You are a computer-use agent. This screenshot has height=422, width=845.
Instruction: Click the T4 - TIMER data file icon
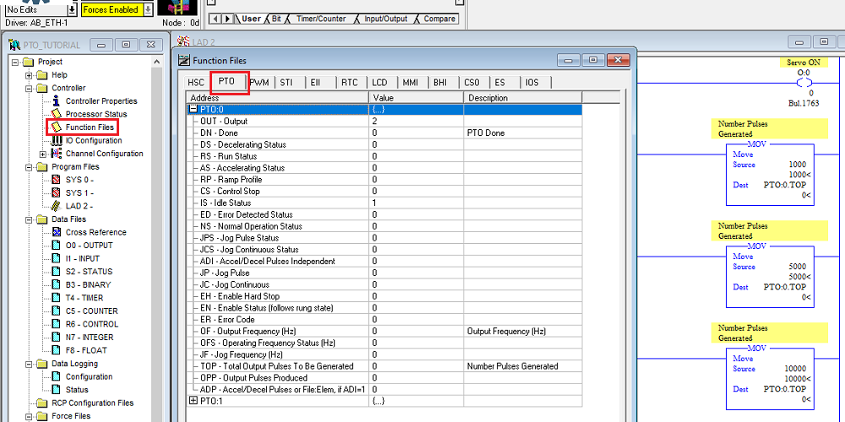56,298
